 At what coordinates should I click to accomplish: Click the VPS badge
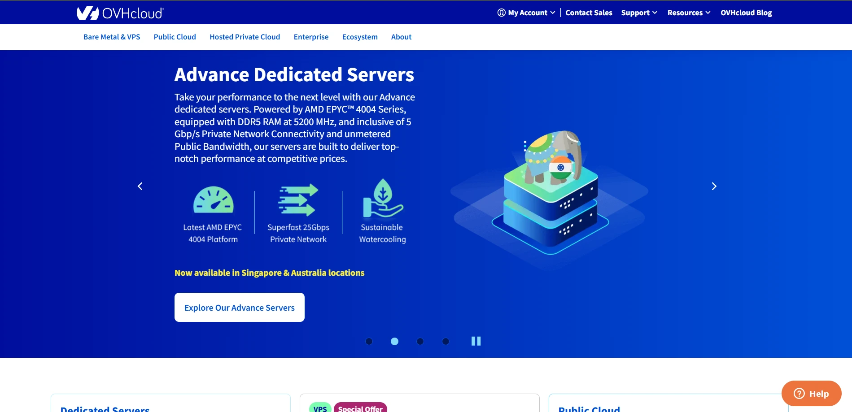320,408
